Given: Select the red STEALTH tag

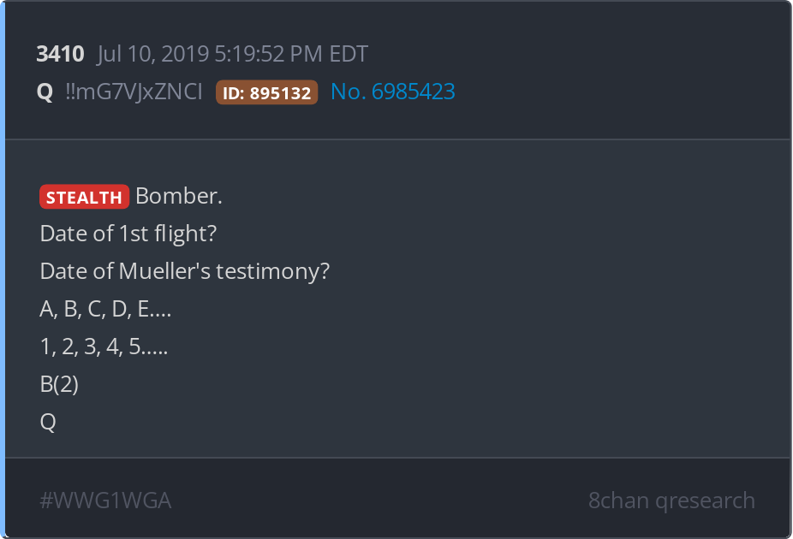Looking at the screenshot, I should coord(84,197).
